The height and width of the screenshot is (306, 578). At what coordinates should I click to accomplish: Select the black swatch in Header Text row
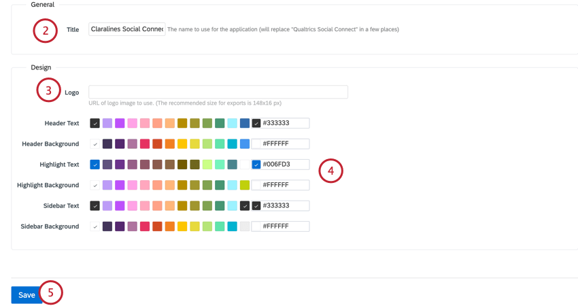(x=95, y=123)
